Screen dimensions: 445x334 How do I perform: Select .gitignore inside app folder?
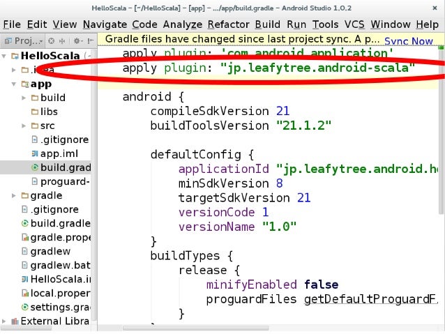(64, 139)
